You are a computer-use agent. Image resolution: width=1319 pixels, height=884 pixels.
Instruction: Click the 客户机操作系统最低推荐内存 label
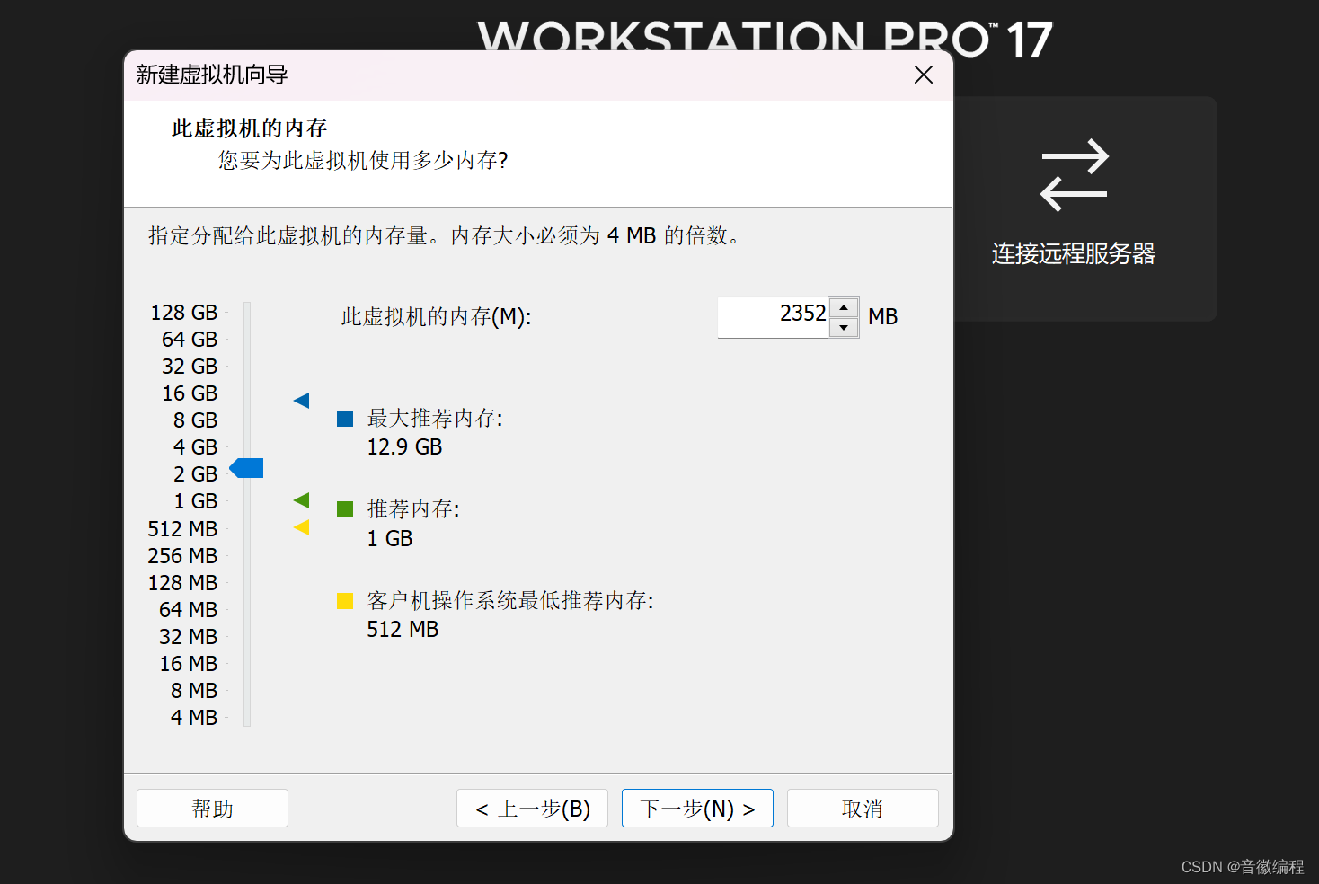coord(510,601)
